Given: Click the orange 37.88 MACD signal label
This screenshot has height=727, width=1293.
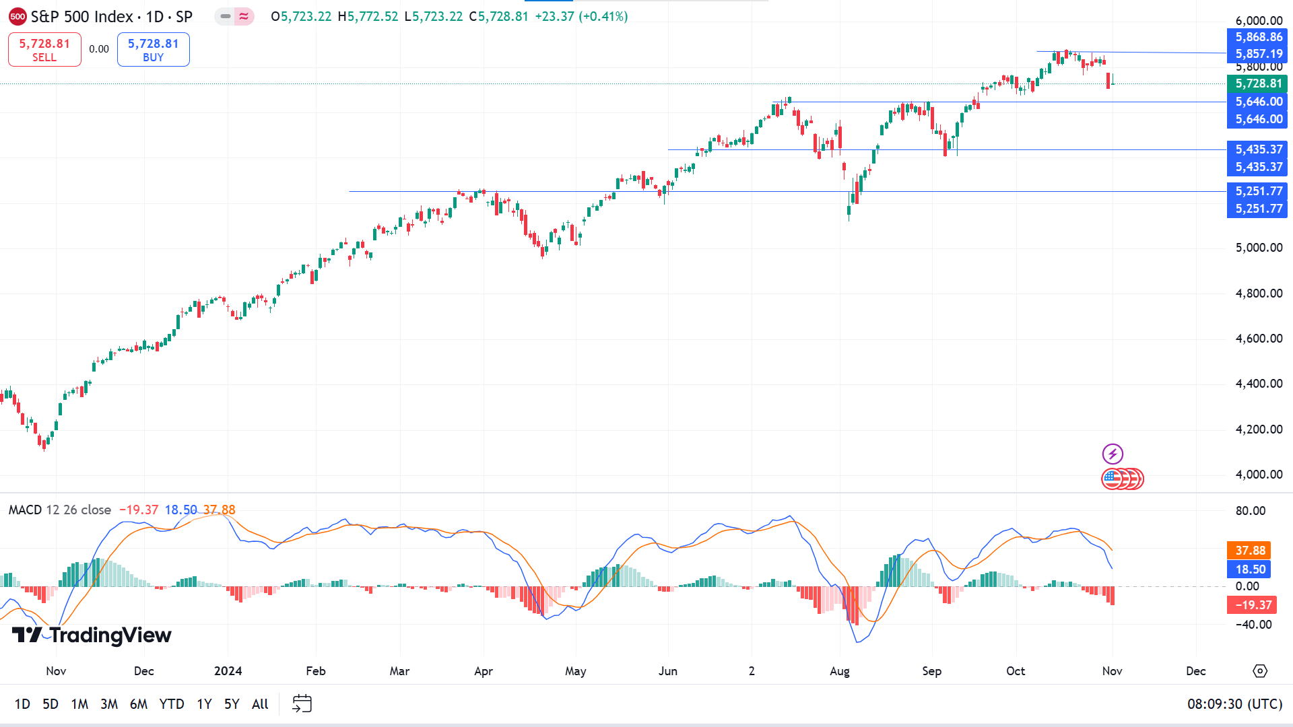Looking at the screenshot, I should pyautogui.click(x=1249, y=551).
